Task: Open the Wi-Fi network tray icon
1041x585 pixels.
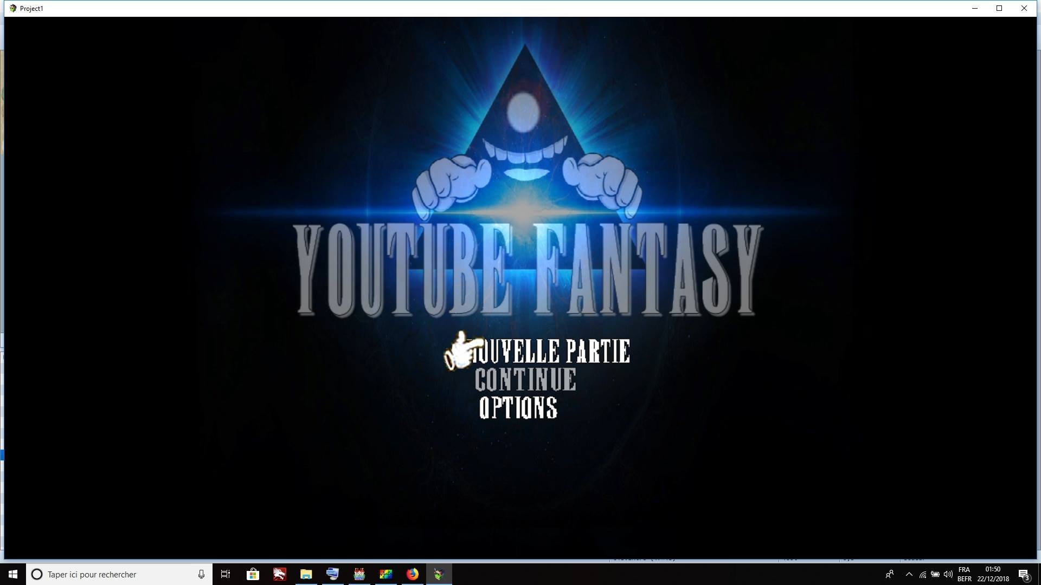Action: [x=922, y=574]
